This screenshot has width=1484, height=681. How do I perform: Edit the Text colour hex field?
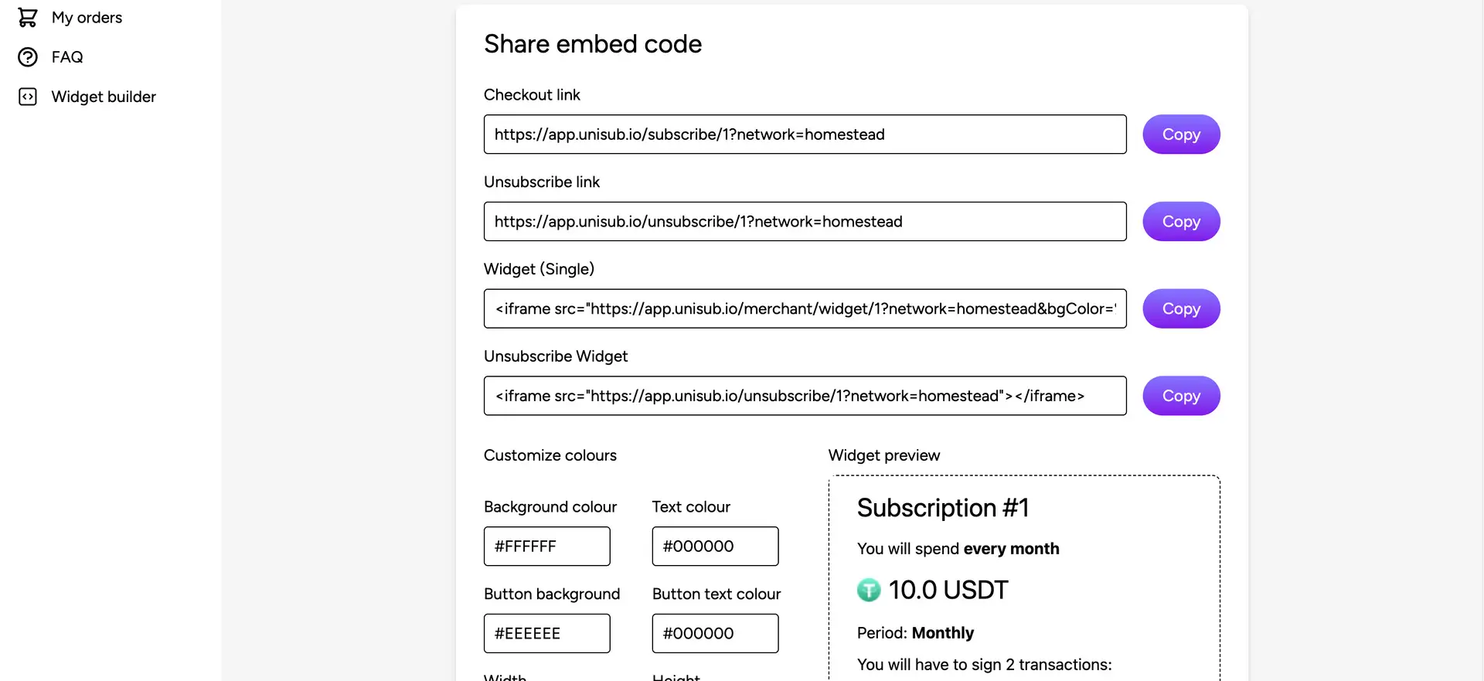[715, 547]
